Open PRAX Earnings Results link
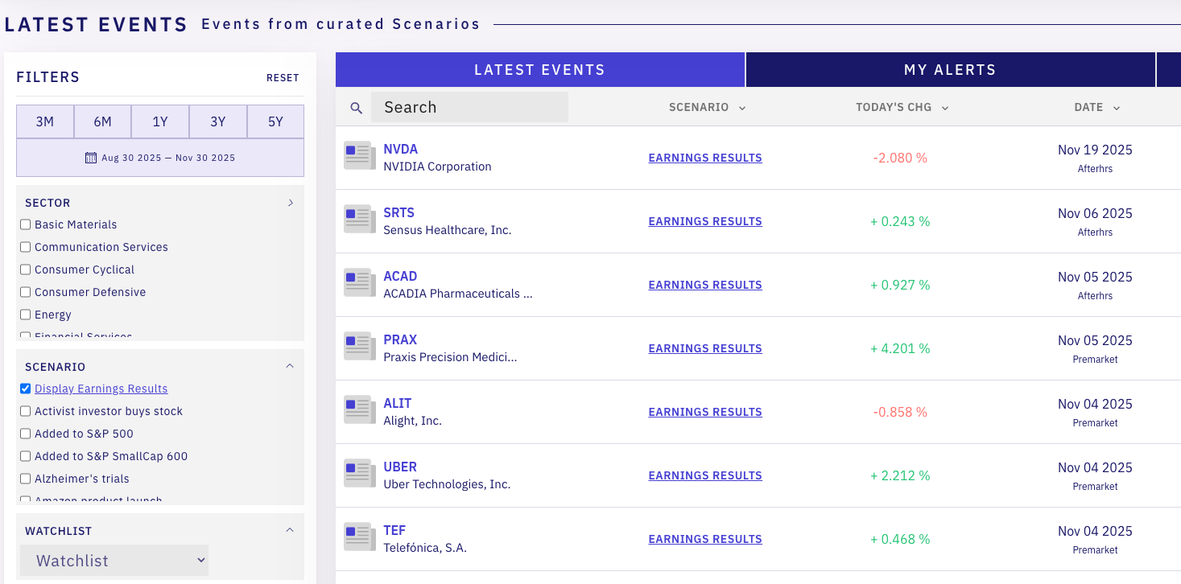Viewport: 1181px width, 584px height. [705, 348]
